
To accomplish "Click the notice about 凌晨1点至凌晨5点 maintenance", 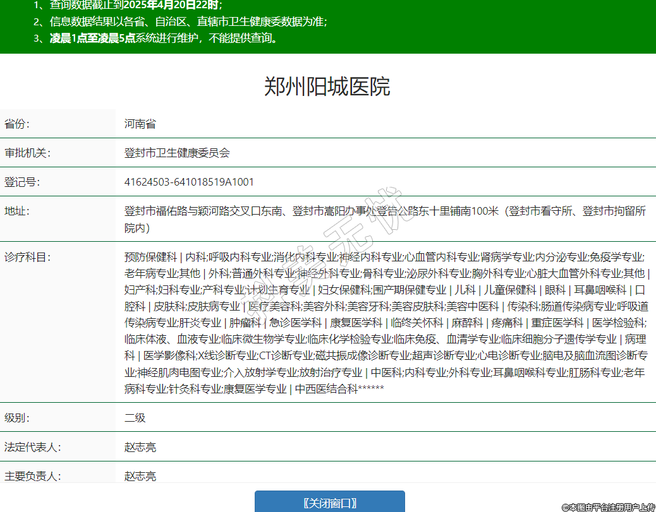I will [x=164, y=38].
